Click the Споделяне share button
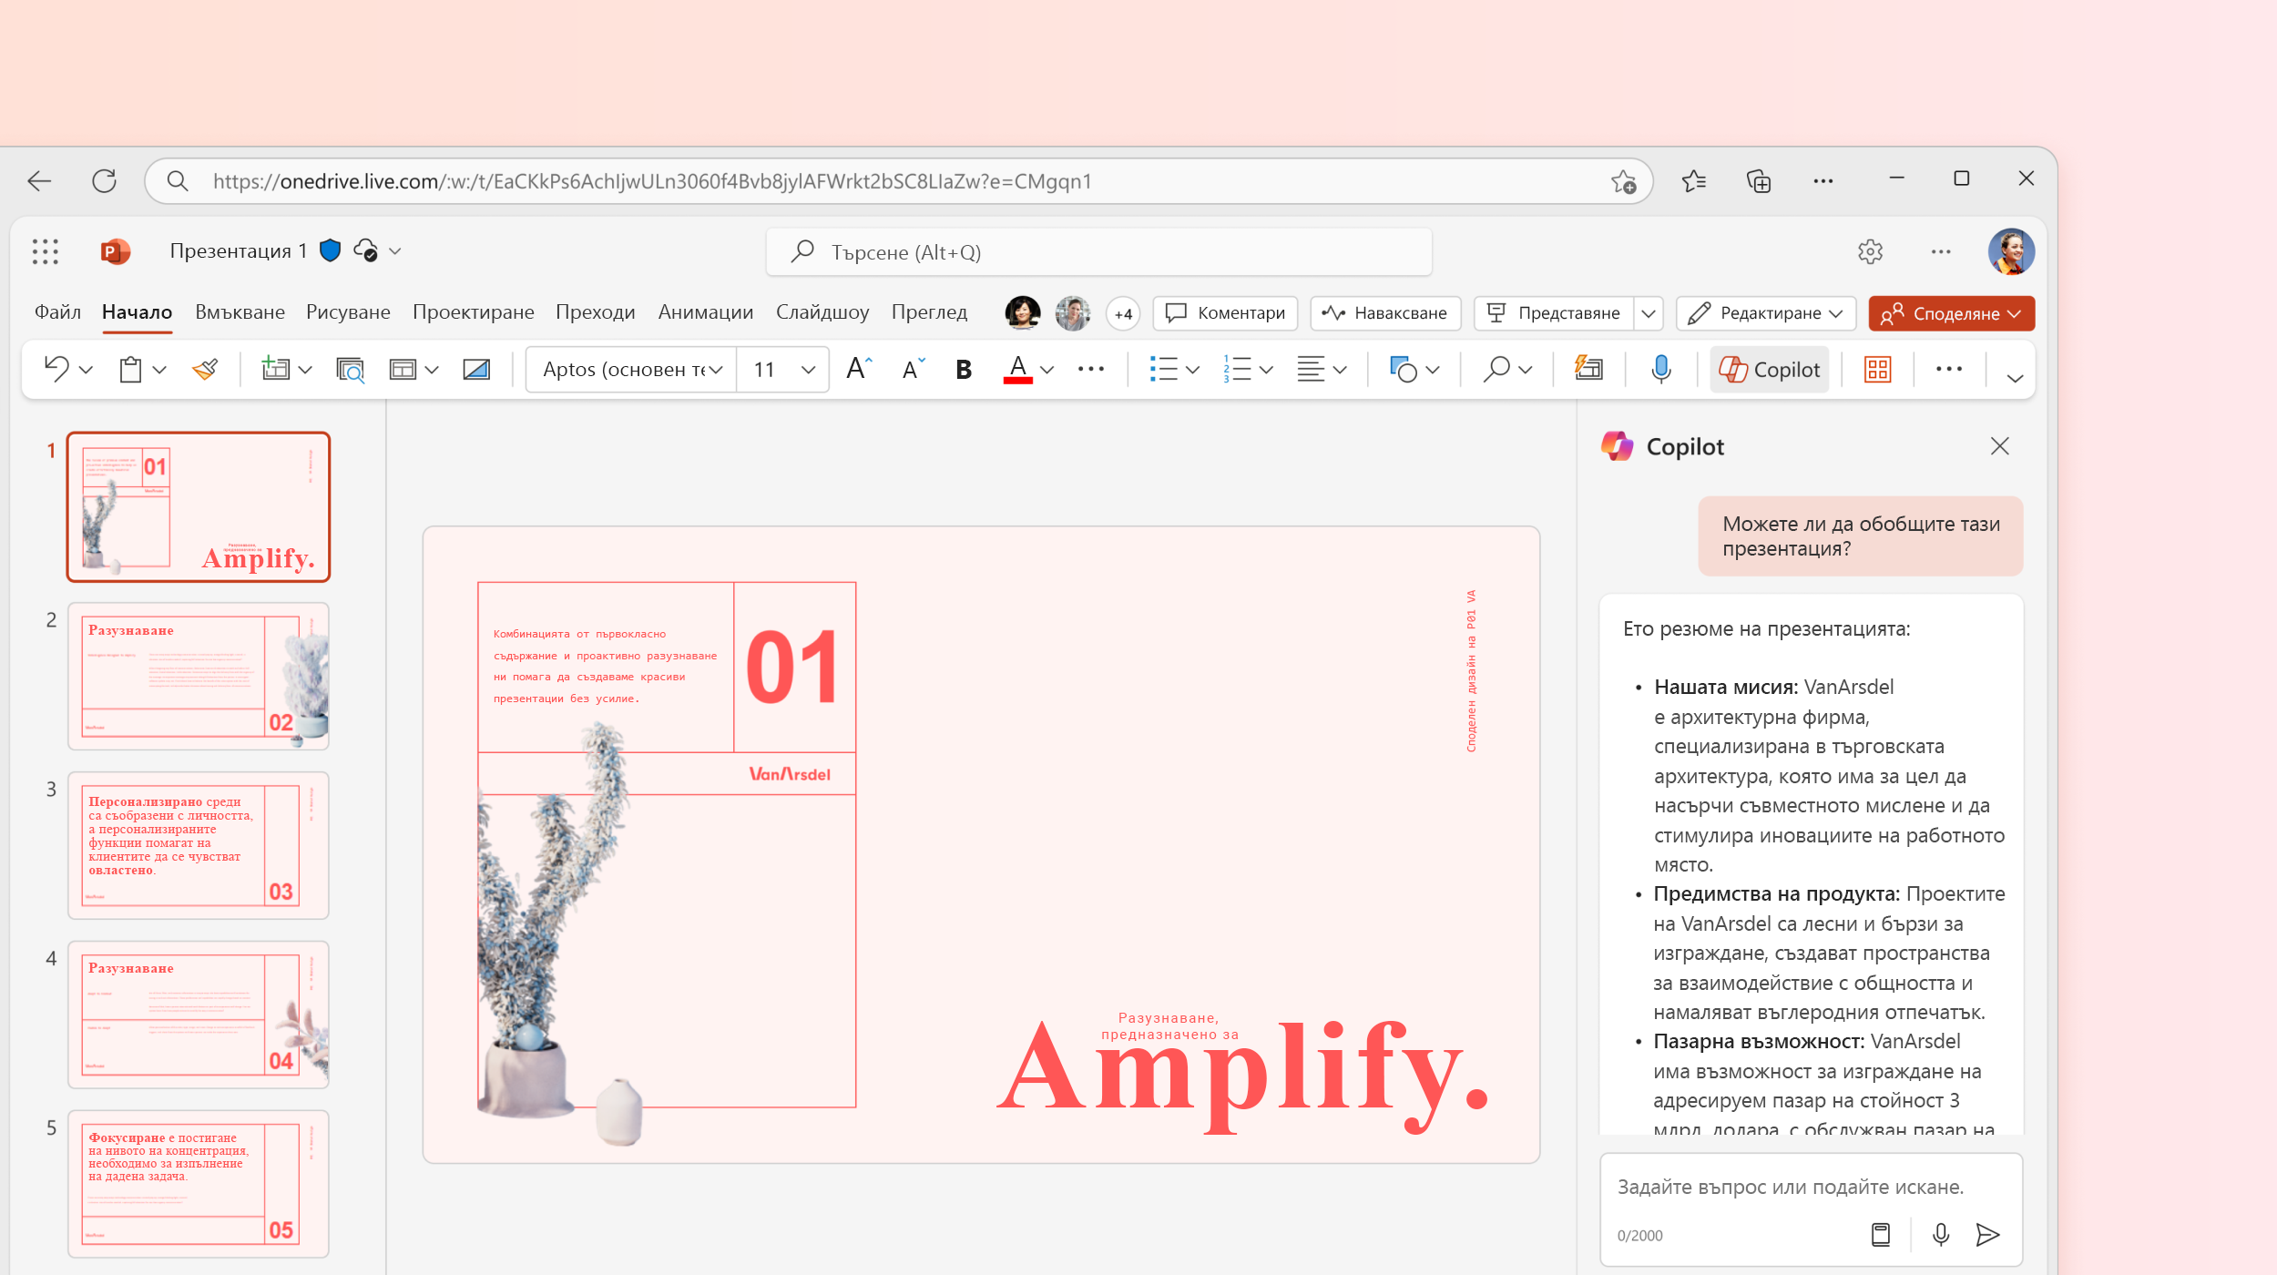The image size is (2277, 1275). pos(1951,313)
